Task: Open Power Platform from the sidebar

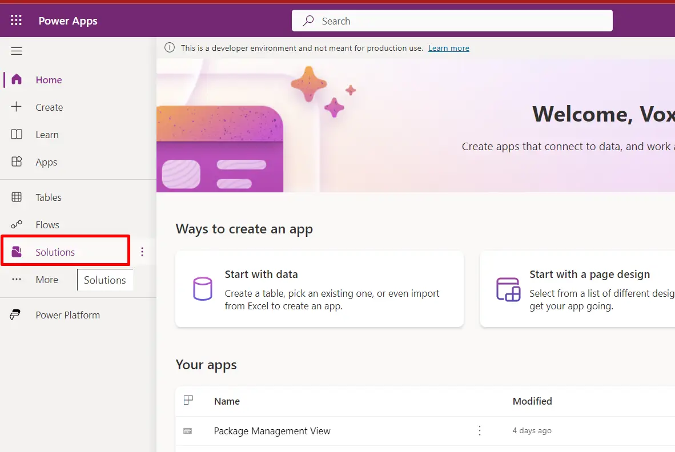Action: point(67,315)
